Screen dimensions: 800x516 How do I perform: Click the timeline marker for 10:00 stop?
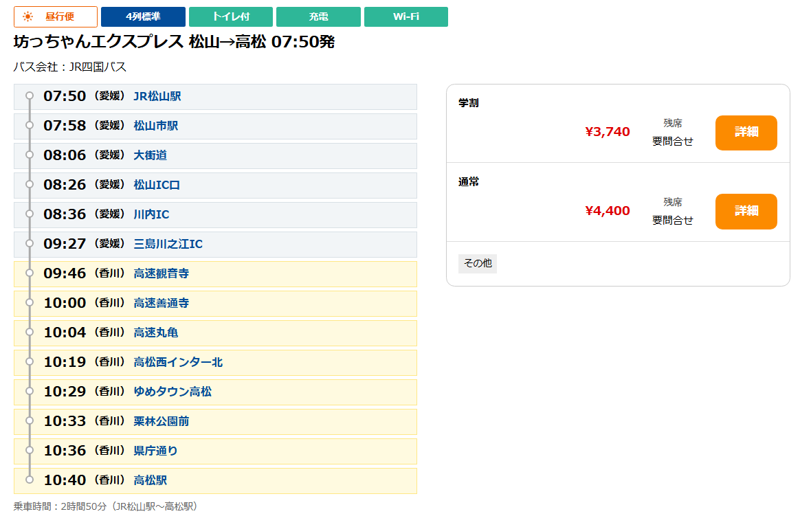point(30,303)
